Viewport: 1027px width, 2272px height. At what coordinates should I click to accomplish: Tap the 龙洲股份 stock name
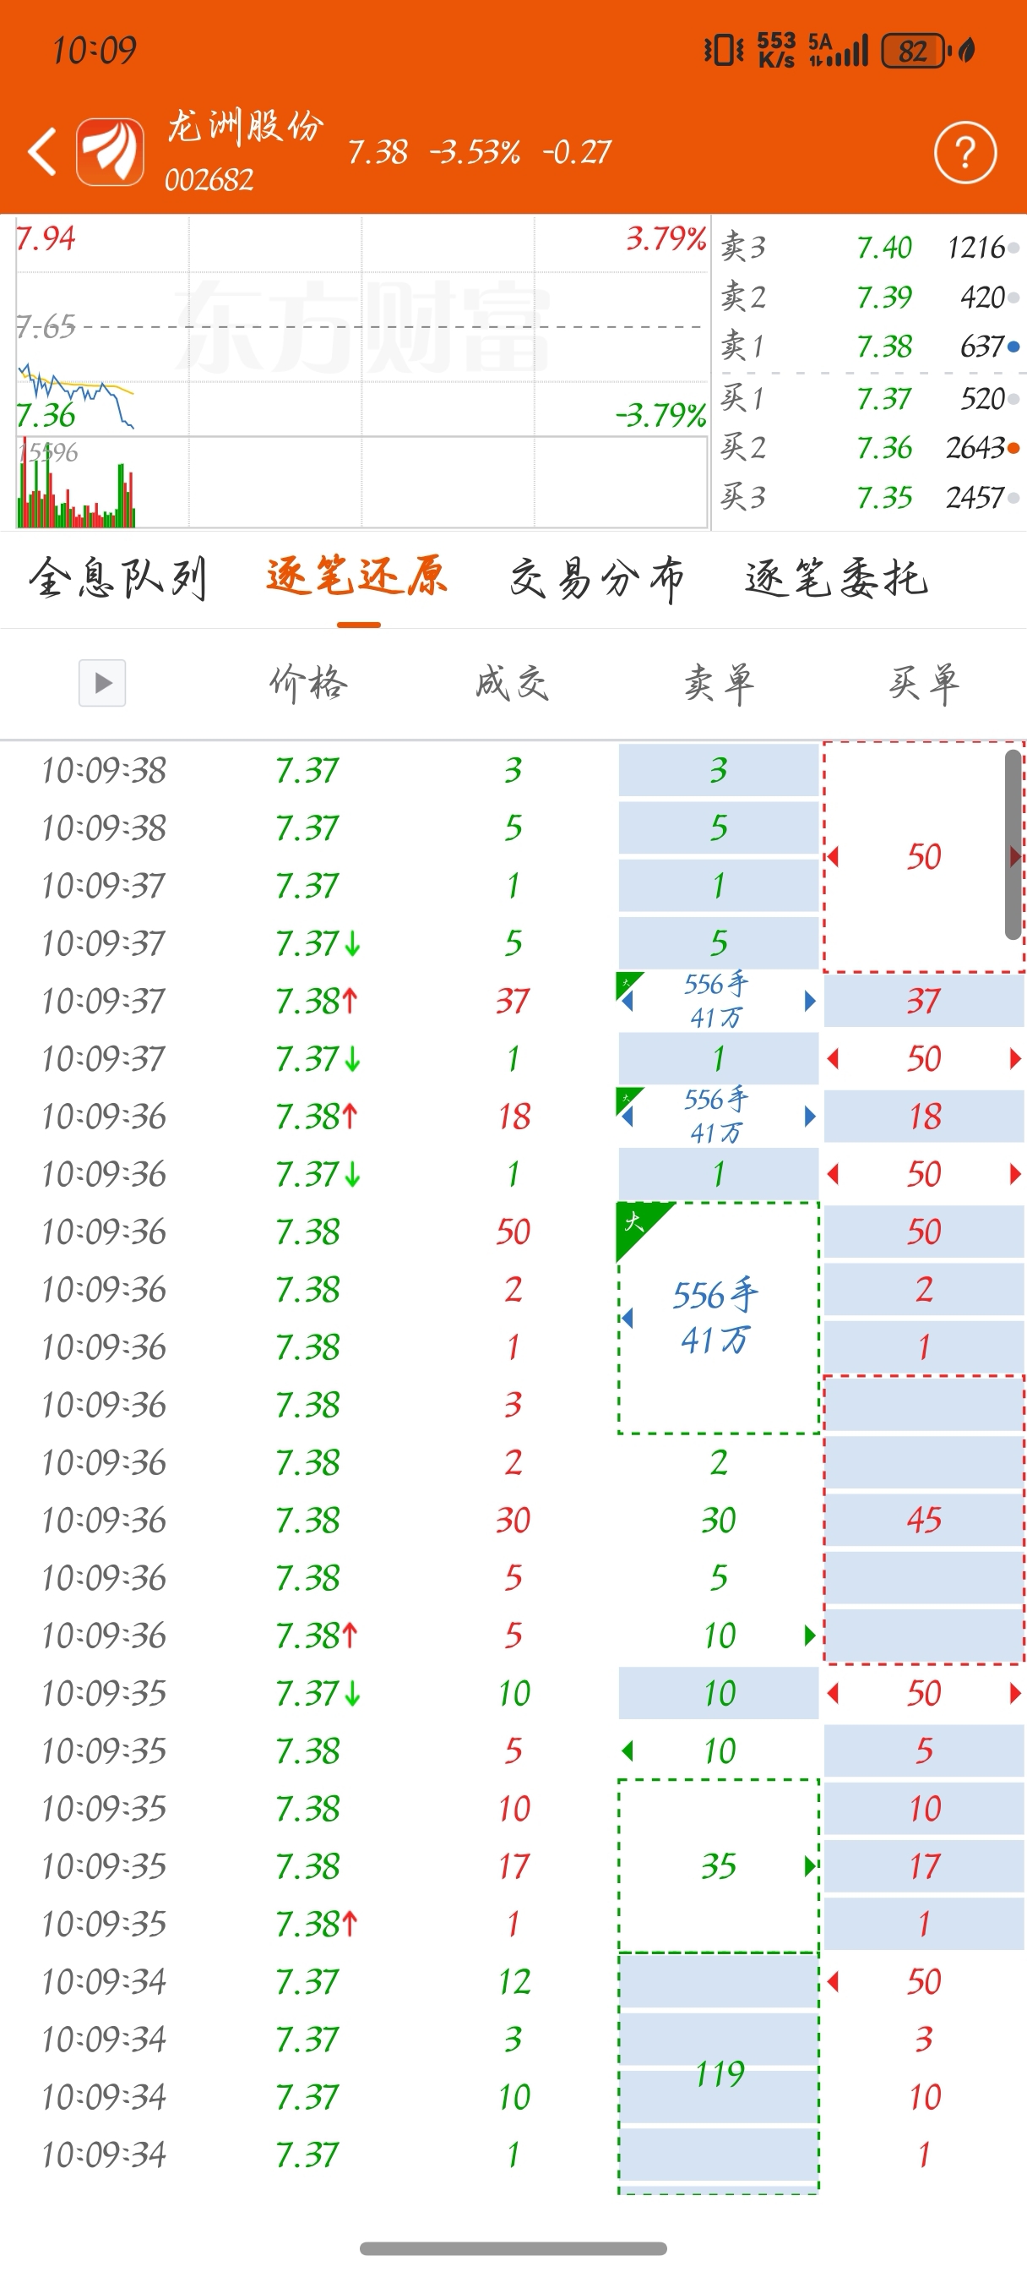(245, 127)
